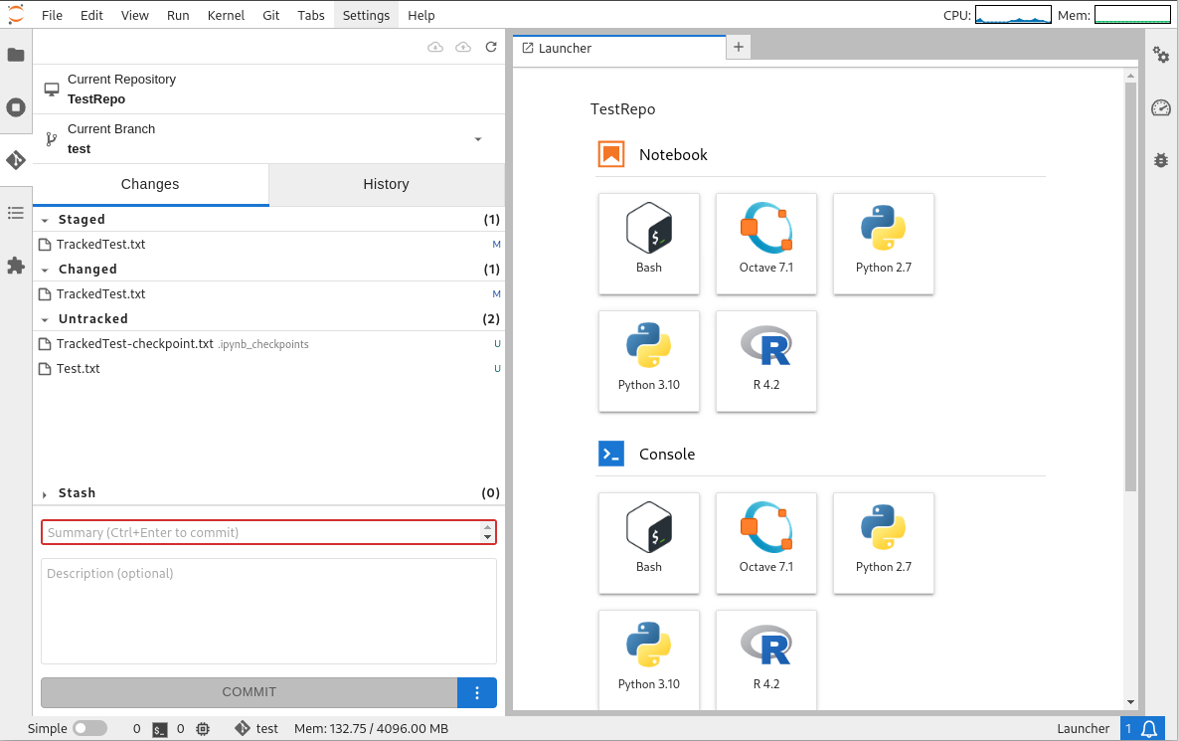This screenshot has width=1179, height=741.
Task: Open Running Terminals and Kernels sidebar icon
Action: tap(16, 107)
